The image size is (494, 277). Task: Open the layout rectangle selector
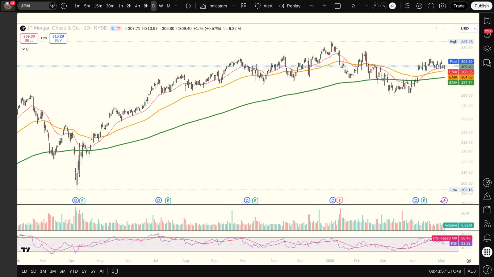click(x=338, y=6)
